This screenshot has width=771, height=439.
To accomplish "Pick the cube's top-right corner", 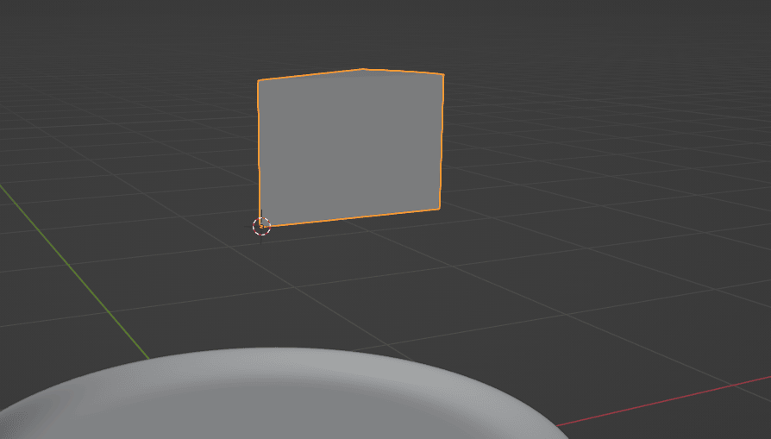I will click(x=443, y=74).
